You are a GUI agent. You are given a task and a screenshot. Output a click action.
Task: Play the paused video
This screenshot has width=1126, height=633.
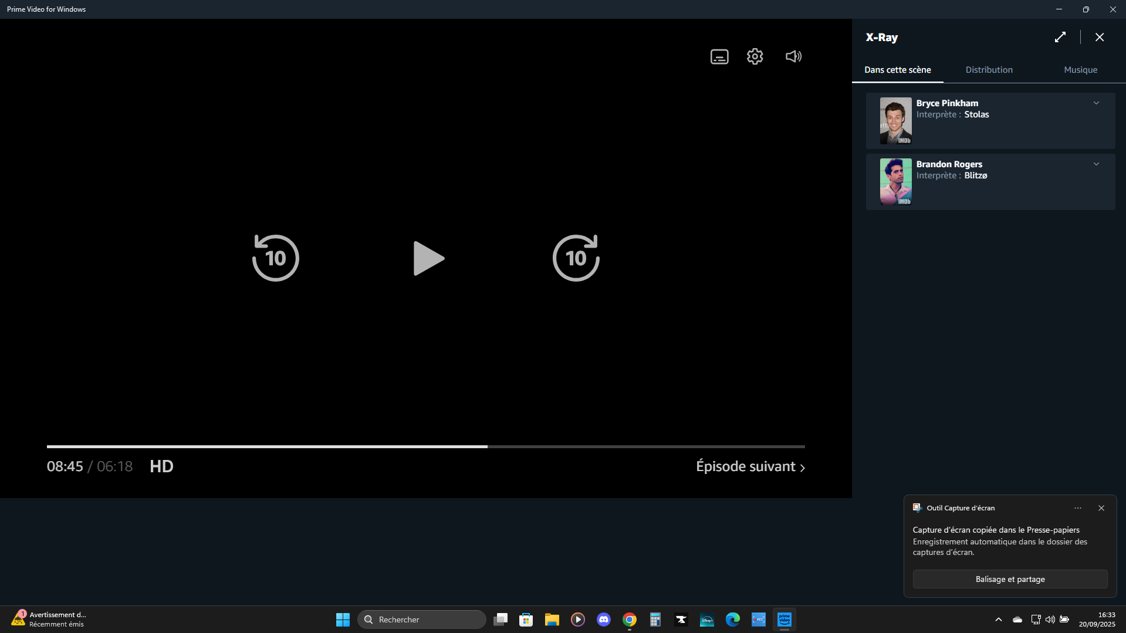coord(428,258)
